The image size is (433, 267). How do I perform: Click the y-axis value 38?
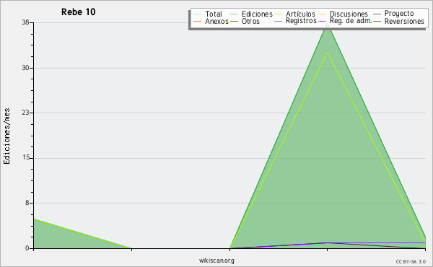point(26,22)
